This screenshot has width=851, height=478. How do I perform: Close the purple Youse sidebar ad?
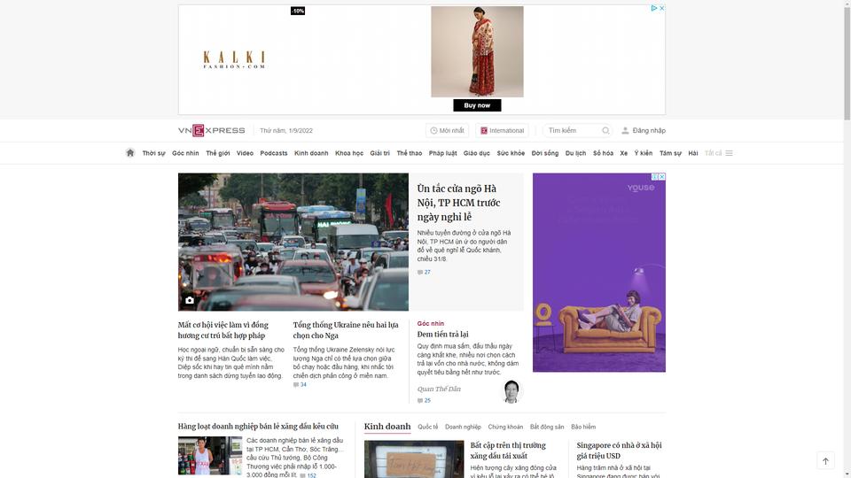coord(662,177)
